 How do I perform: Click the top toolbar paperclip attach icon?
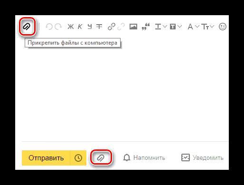(x=27, y=27)
